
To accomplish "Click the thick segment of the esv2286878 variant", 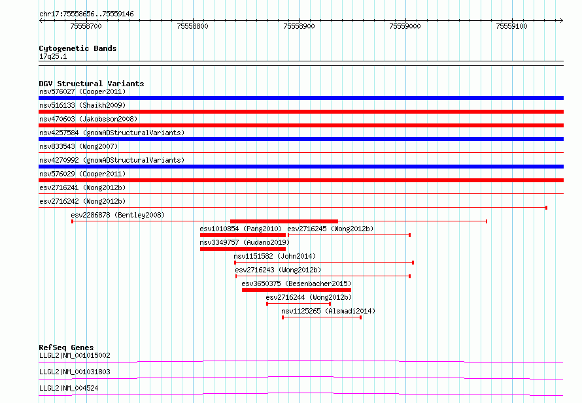I will [x=284, y=221].
